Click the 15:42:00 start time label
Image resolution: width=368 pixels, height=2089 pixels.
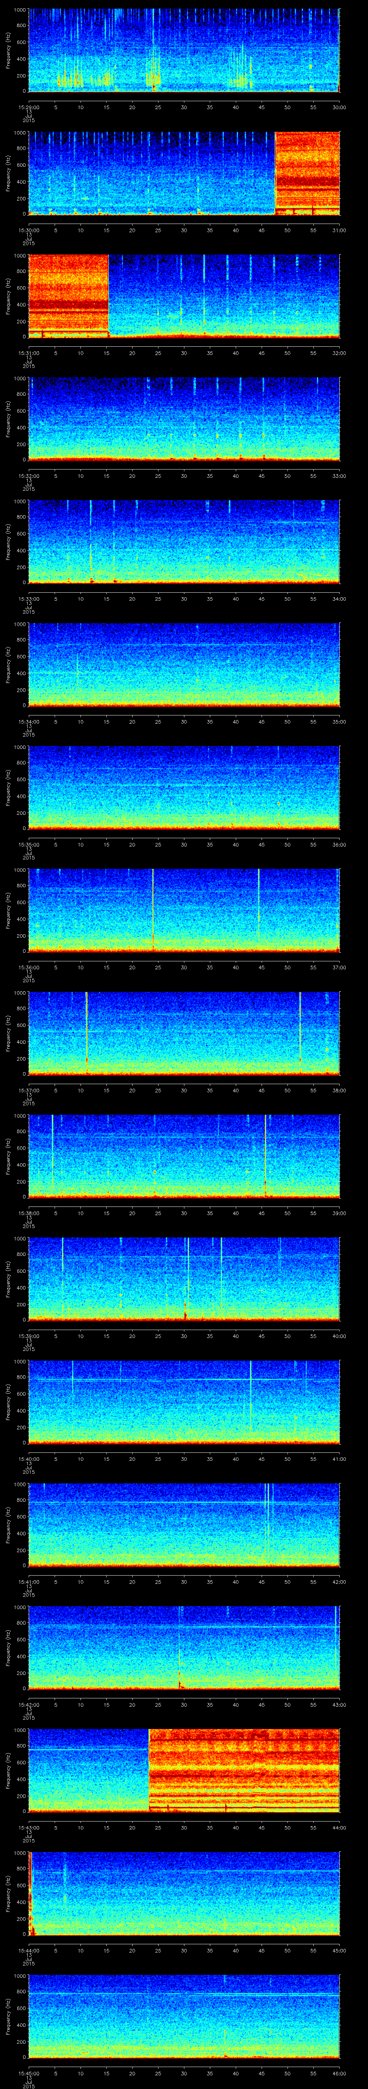(28, 1704)
